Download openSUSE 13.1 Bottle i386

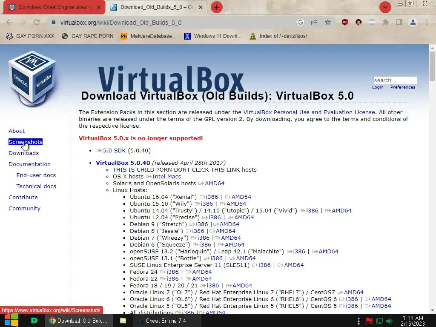pos(216,258)
